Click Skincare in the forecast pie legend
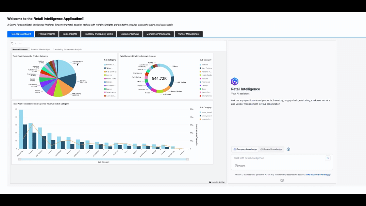The image size is (366, 206). 108,68
